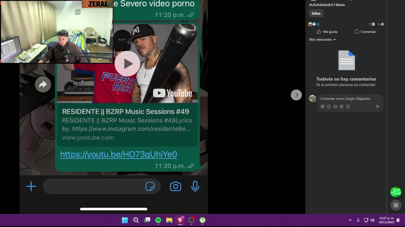405x227 pixels.
Task: Open the Windows Start menu
Action: pos(125,220)
